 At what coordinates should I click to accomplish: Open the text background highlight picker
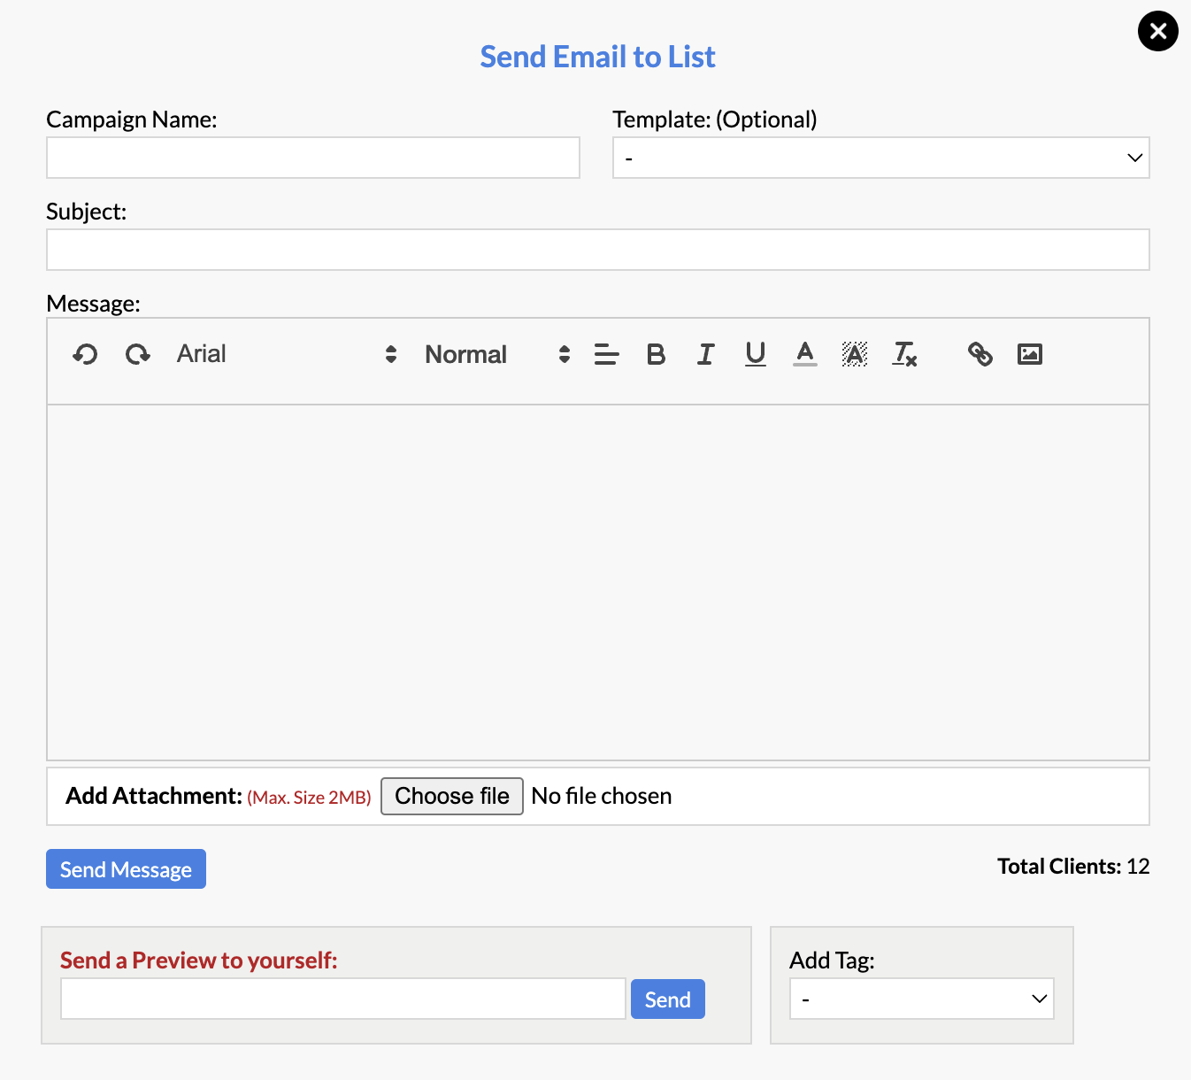tap(854, 355)
